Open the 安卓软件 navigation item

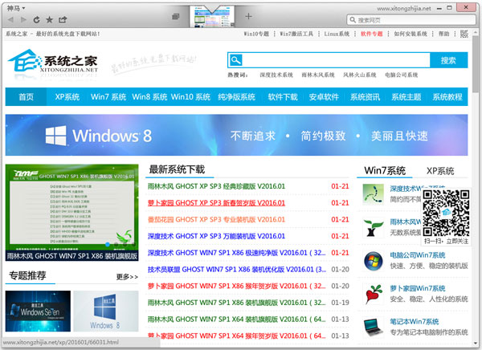324,97
